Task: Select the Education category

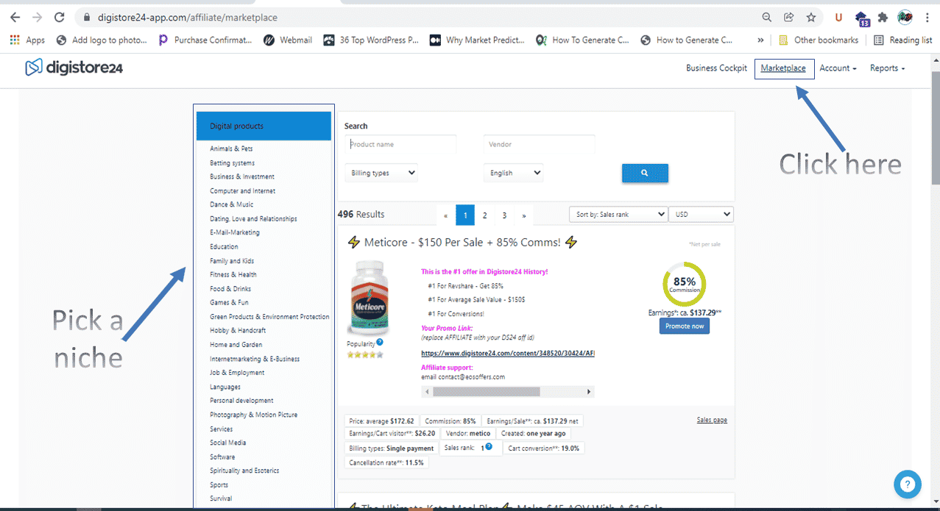Action: pyautogui.click(x=224, y=246)
